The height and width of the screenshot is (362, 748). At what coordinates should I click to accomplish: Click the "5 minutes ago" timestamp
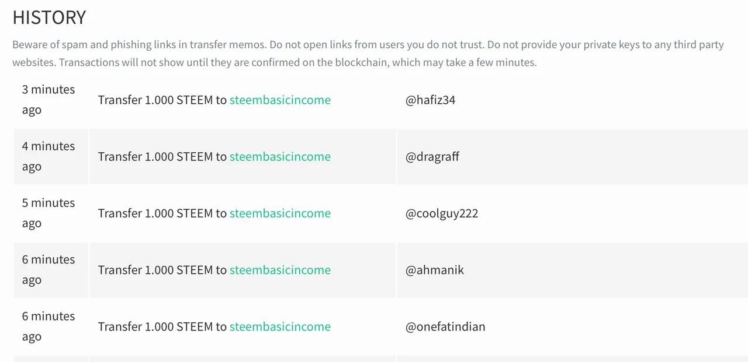click(x=49, y=213)
